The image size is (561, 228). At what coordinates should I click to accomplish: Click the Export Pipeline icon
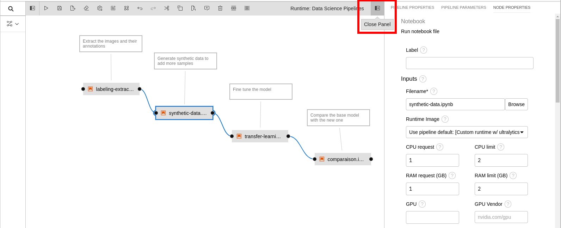[x=73, y=8]
